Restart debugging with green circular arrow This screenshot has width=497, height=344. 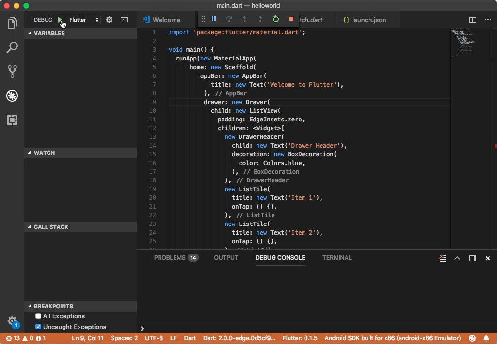point(276,19)
